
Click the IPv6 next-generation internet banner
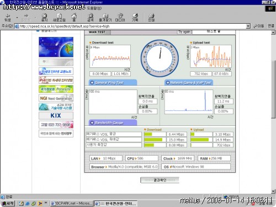(x=56, y=80)
